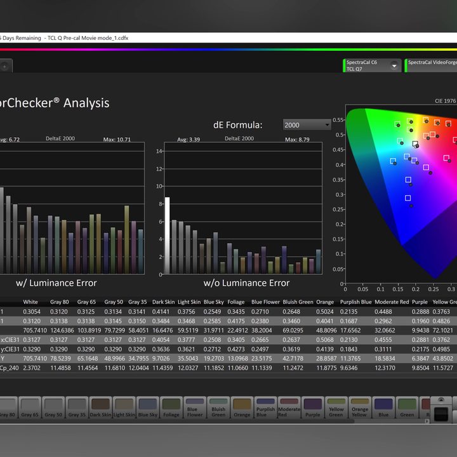Click the cell value 0.3054 under White
457x457 pixels.
[x=32, y=312]
